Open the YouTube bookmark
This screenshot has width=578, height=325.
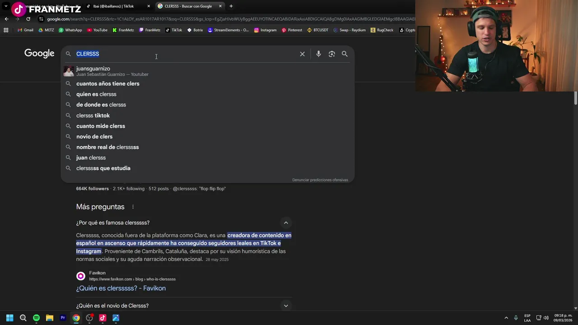[x=97, y=30]
